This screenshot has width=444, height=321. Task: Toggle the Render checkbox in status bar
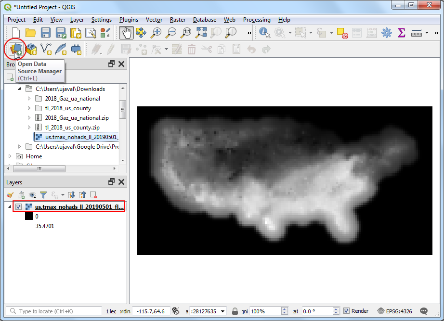(x=347, y=311)
